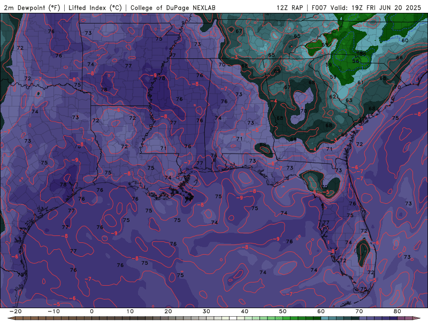Click the "12Z RAP" model run label
The image size is (428, 321).
(290, 7)
